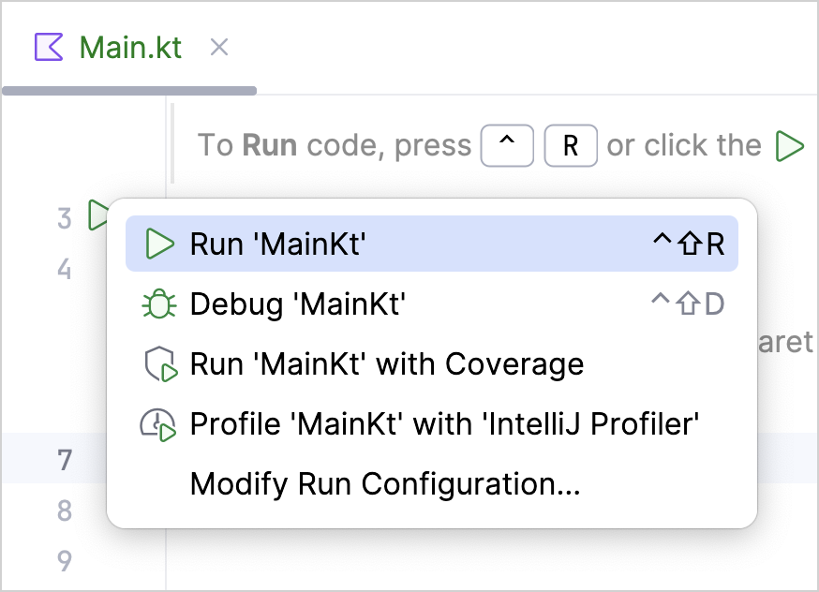Click the play icon beside Run 'MainKt'
Screen dimensions: 819x592
pyautogui.click(x=160, y=244)
